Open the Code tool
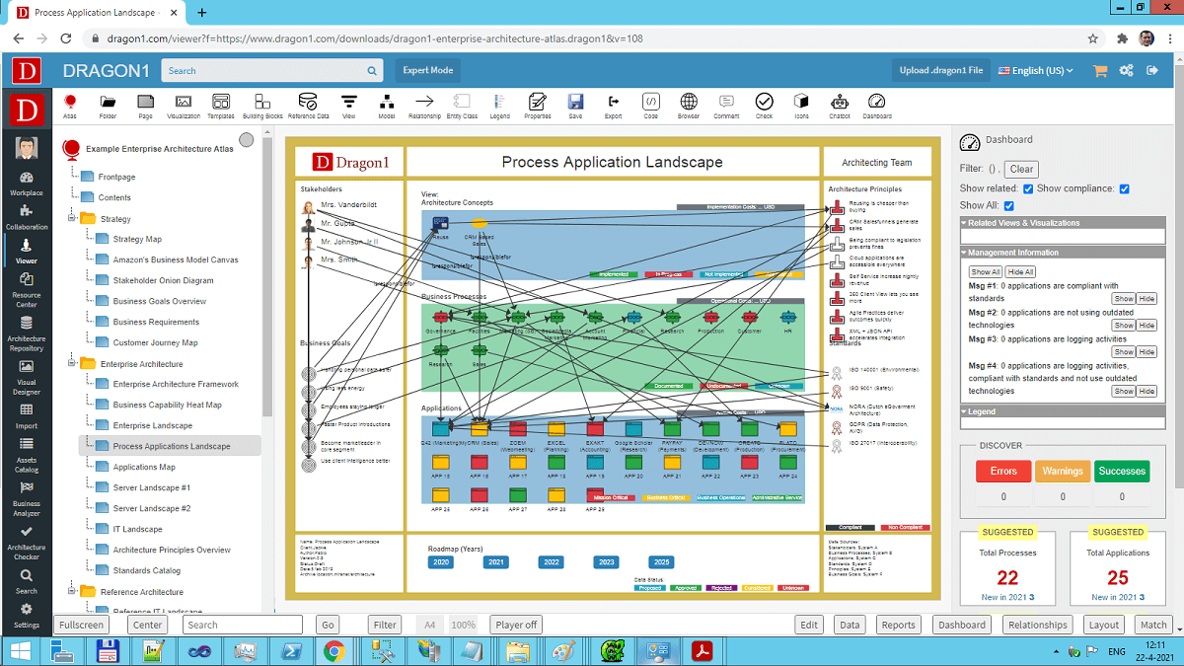 point(651,106)
